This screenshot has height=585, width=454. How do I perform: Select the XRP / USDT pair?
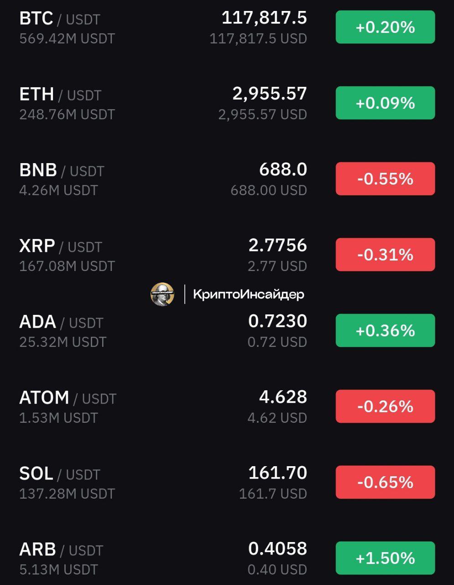click(x=227, y=255)
